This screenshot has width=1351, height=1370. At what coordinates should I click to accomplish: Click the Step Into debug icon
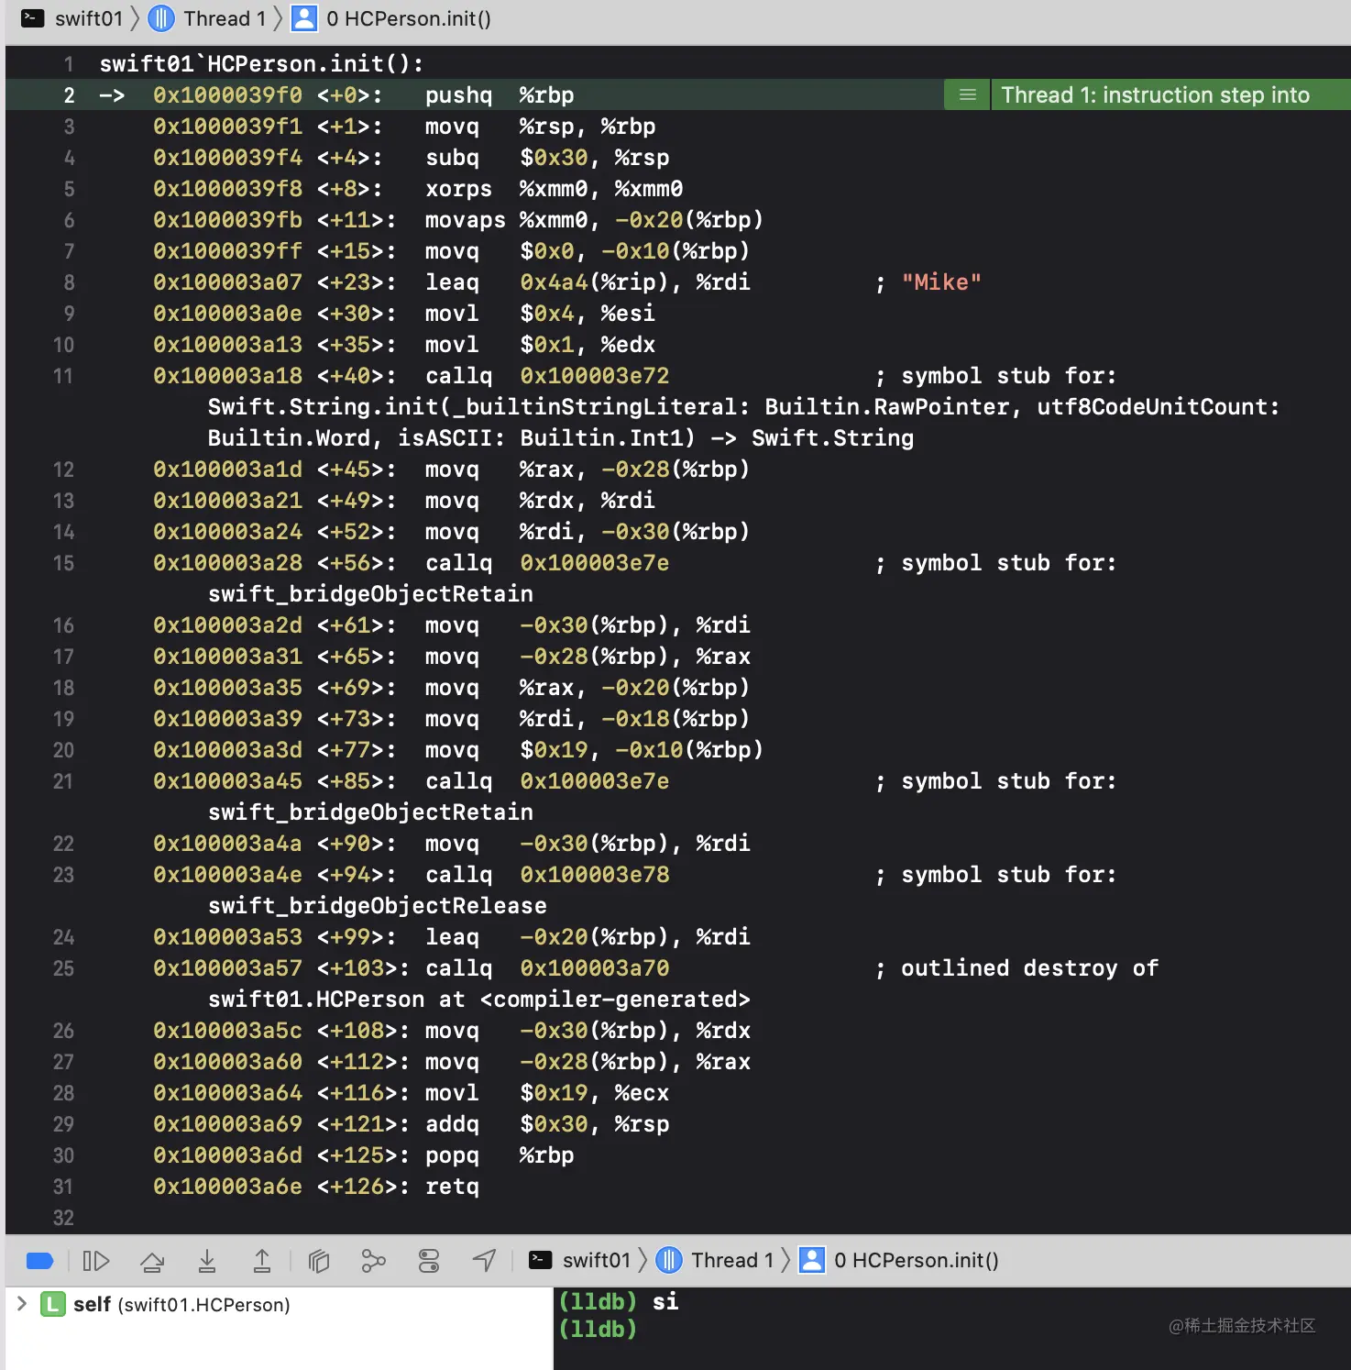(207, 1261)
